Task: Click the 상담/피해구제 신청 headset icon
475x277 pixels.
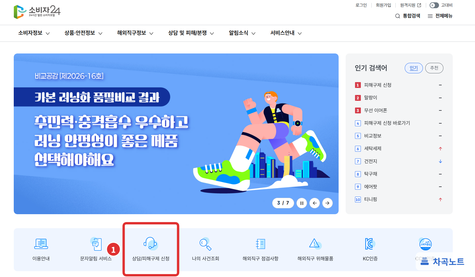Action: click(151, 244)
